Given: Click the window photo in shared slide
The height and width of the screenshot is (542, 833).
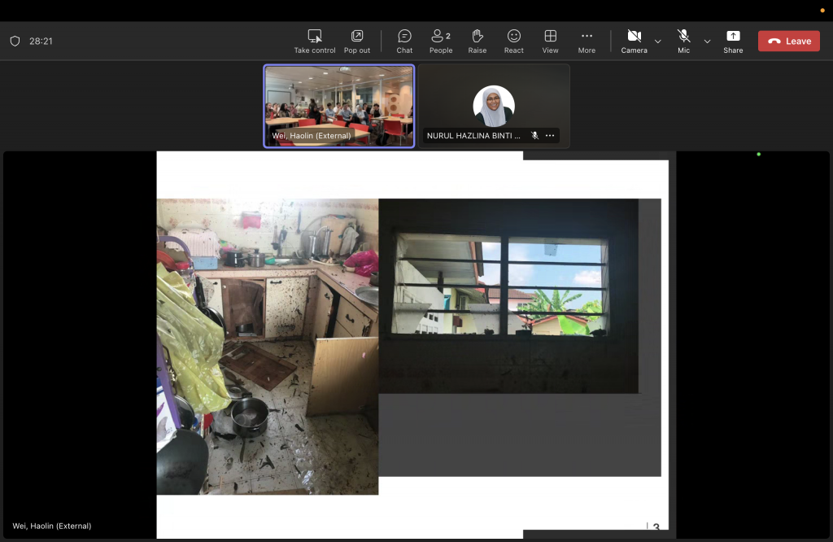Looking at the screenshot, I should pyautogui.click(x=508, y=296).
